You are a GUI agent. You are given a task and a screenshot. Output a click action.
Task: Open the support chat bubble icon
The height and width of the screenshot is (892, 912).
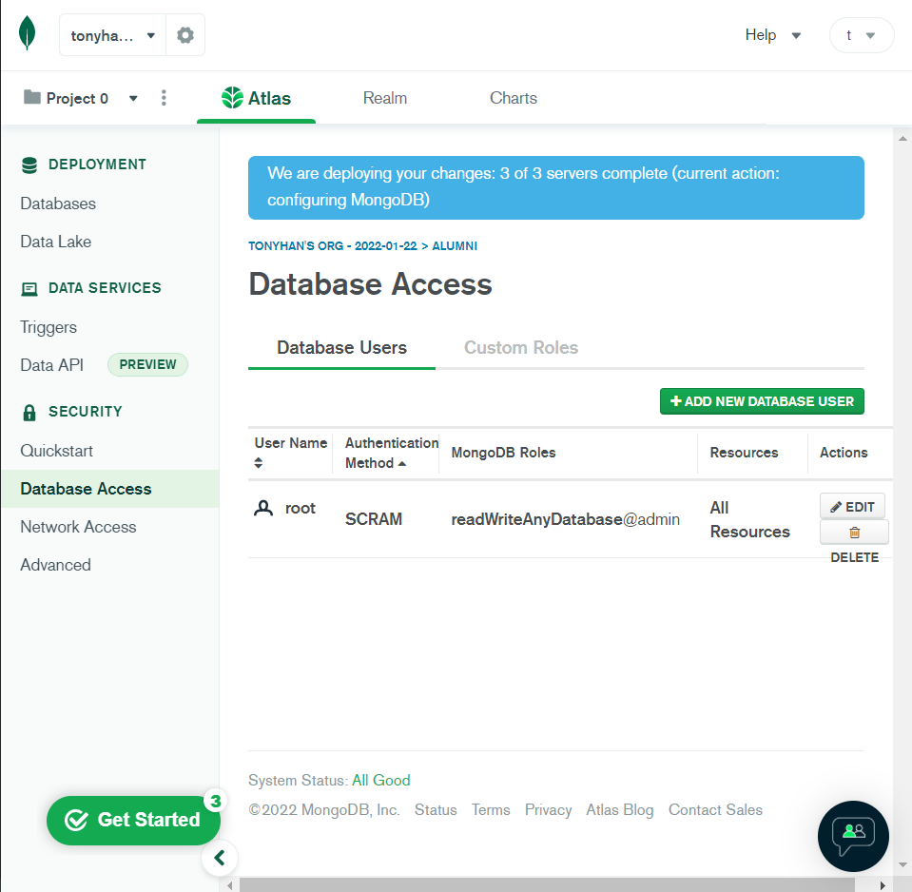tap(853, 836)
